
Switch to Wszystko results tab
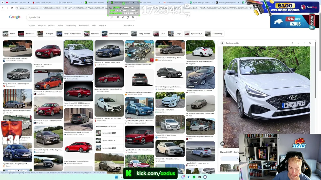click(42, 25)
